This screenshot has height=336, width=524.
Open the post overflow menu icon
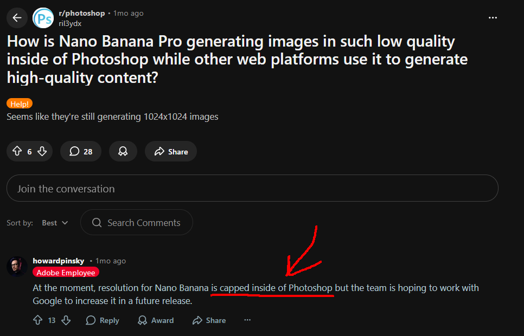pos(493,18)
